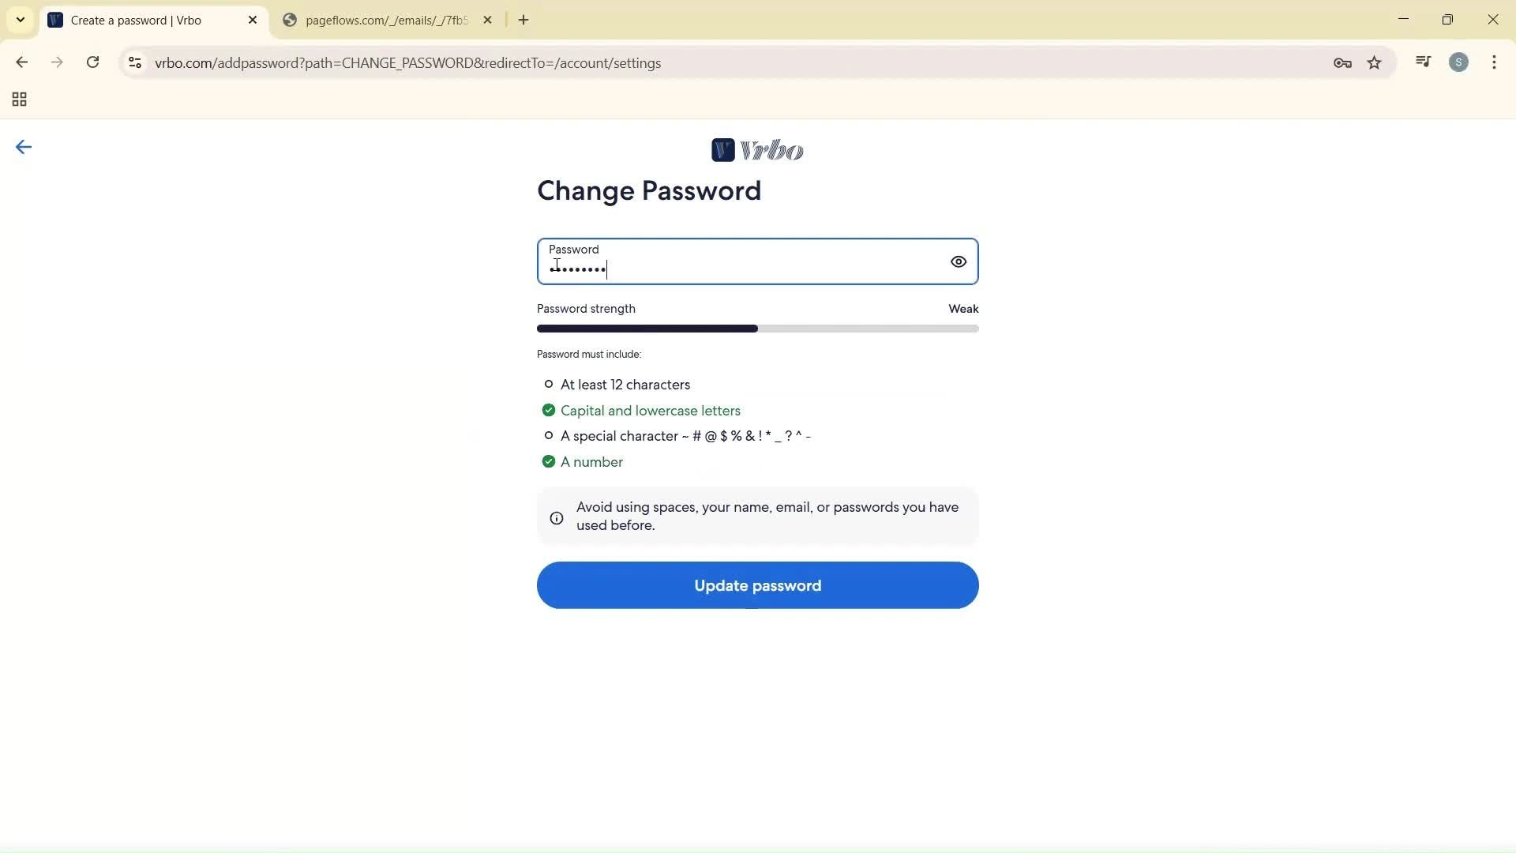
Task: Open the saved passwords key icon
Action: tap(1342, 62)
